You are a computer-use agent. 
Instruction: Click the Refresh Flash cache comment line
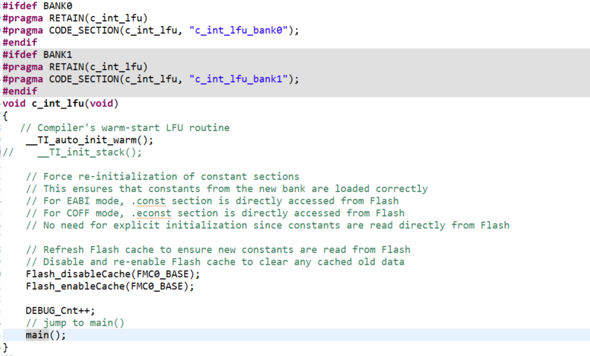218,249
